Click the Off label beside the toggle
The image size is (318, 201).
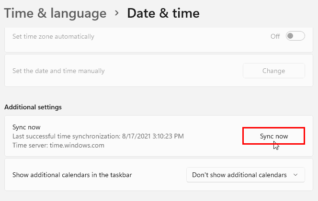(x=275, y=36)
